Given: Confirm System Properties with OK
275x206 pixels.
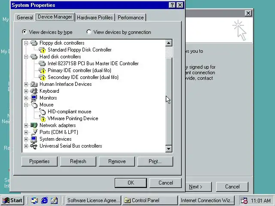Looking at the screenshot, I should click(131, 183).
